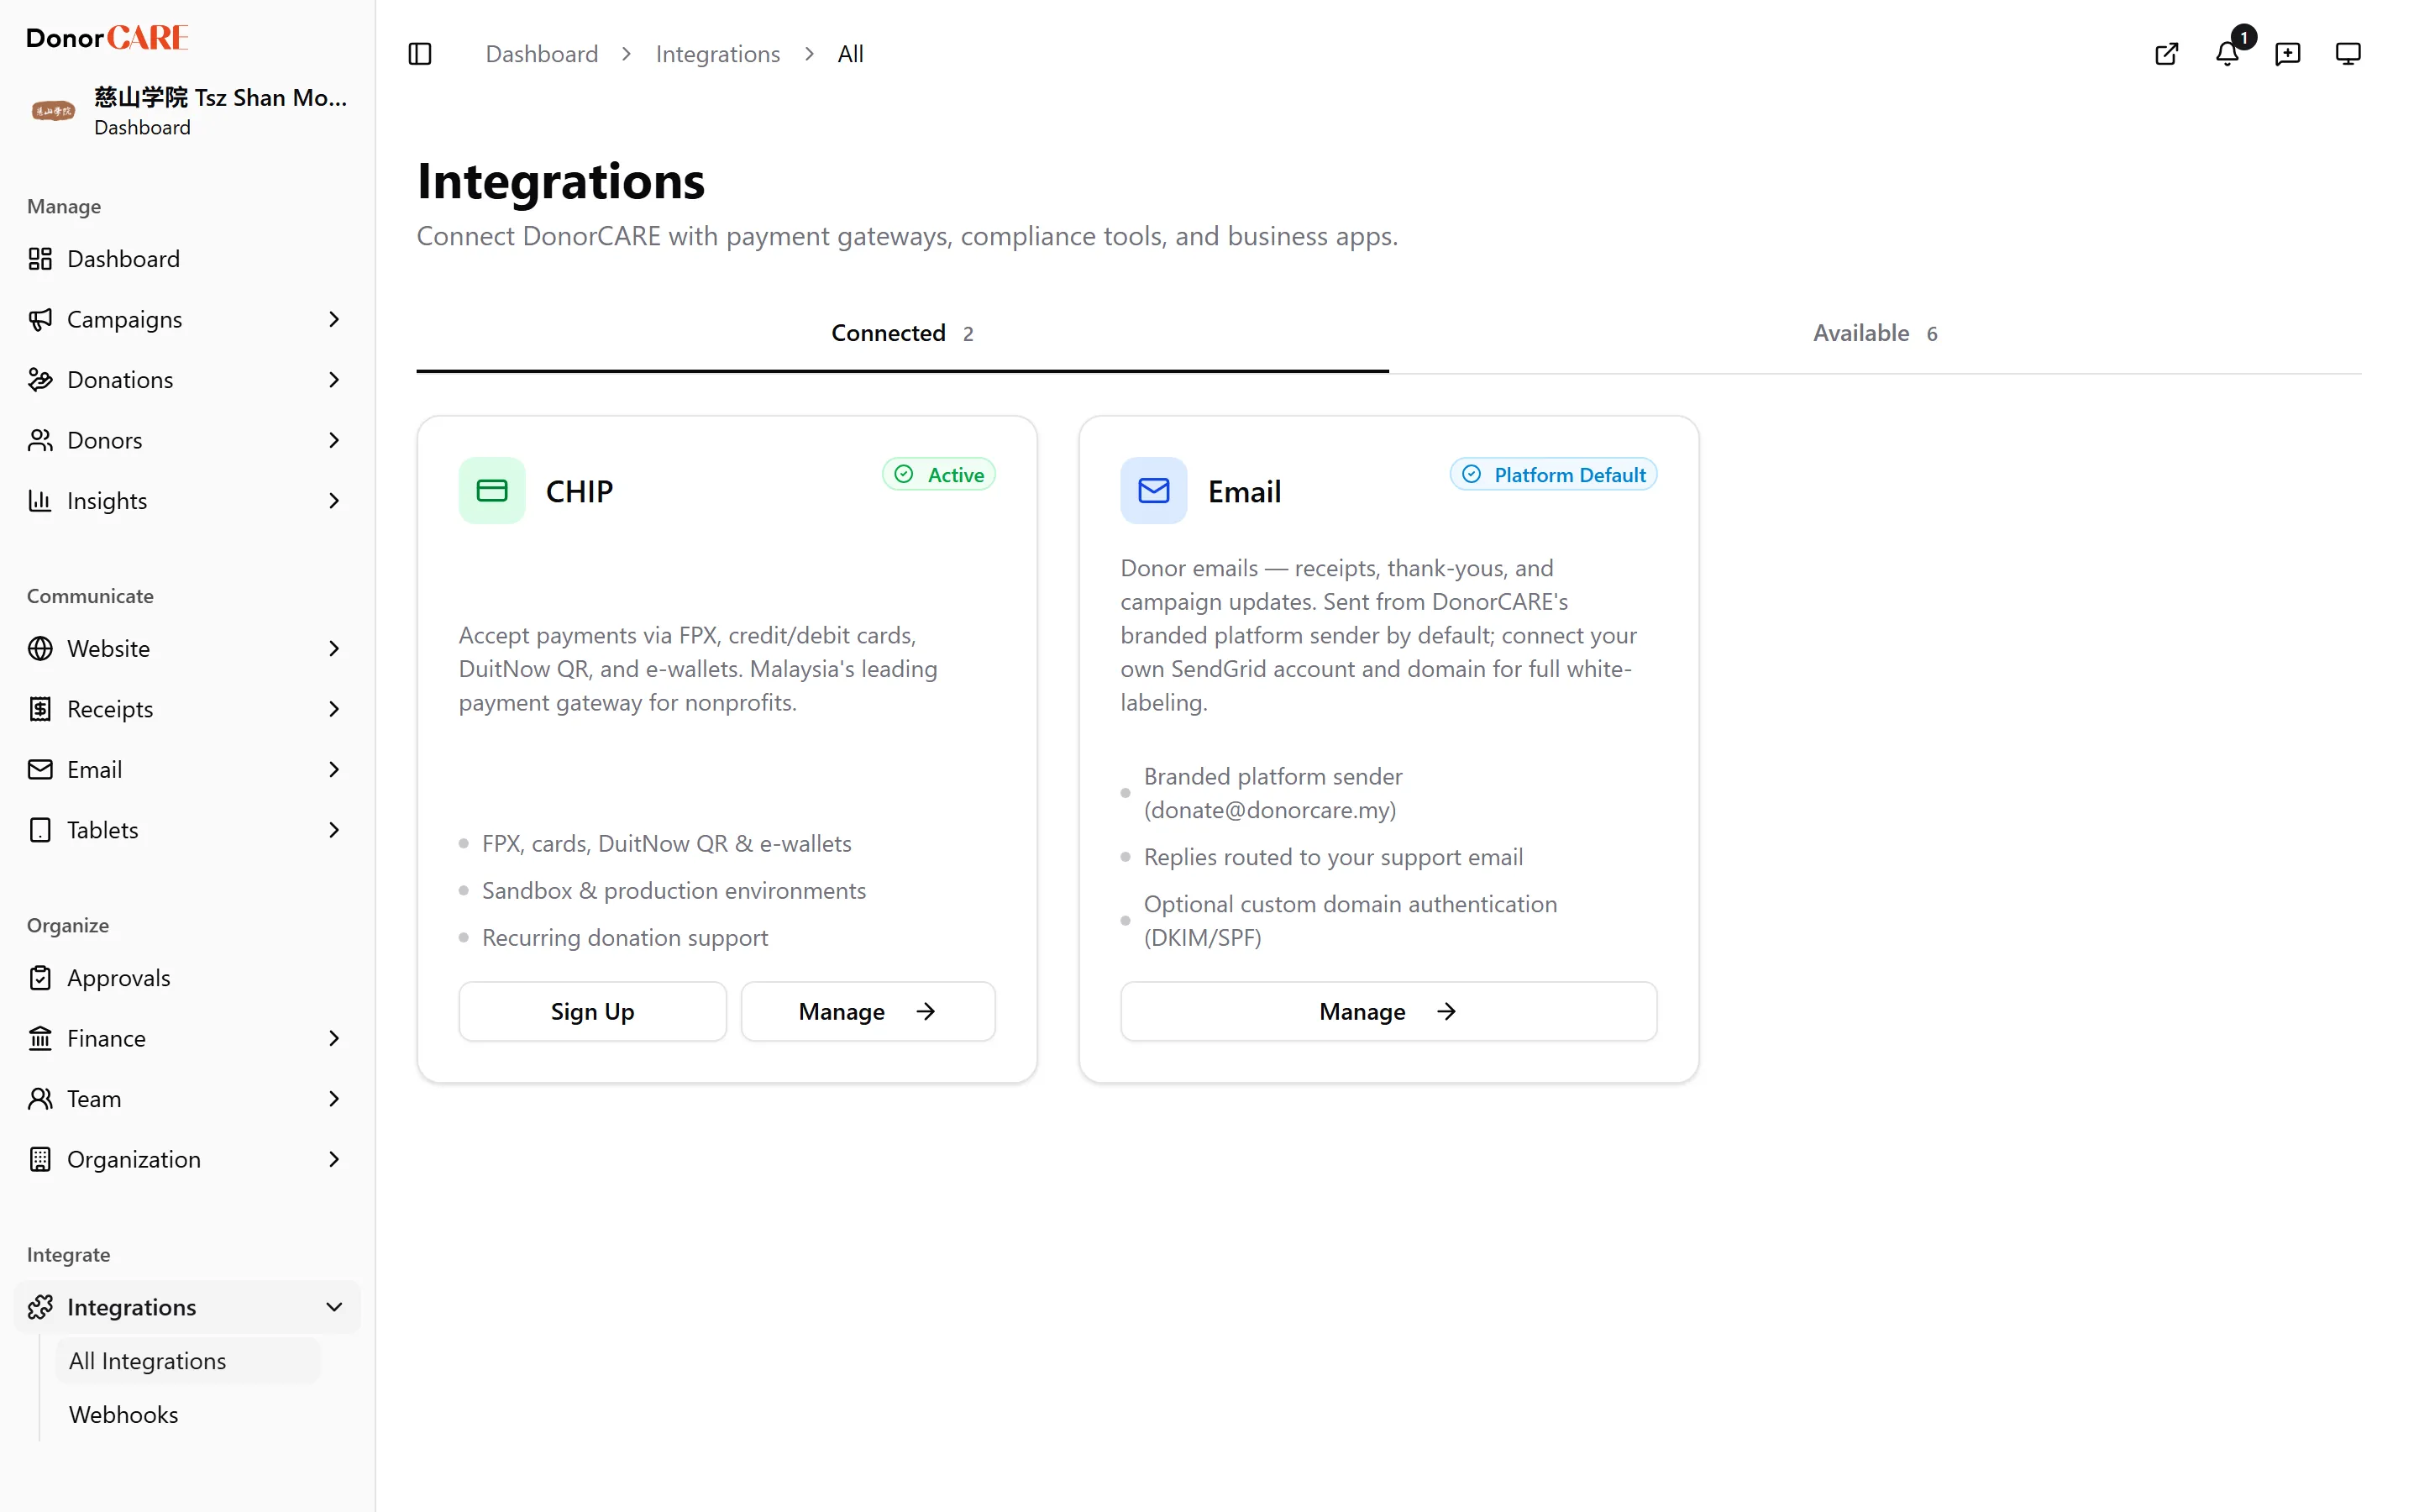The image size is (2419, 1512).
Task: Click the Campaigns megaphone icon
Action: tap(40, 319)
